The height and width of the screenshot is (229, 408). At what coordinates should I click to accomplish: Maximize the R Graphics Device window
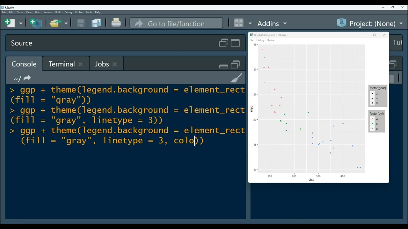(375, 35)
